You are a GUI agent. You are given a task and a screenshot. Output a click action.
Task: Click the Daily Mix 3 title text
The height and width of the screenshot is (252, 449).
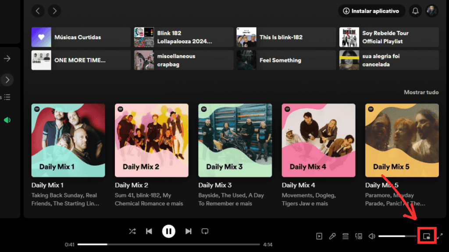pos(215,185)
